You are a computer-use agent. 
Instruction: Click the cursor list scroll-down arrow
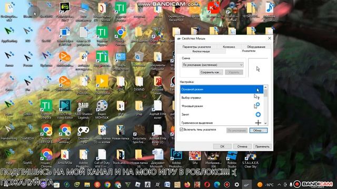point(265,123)
